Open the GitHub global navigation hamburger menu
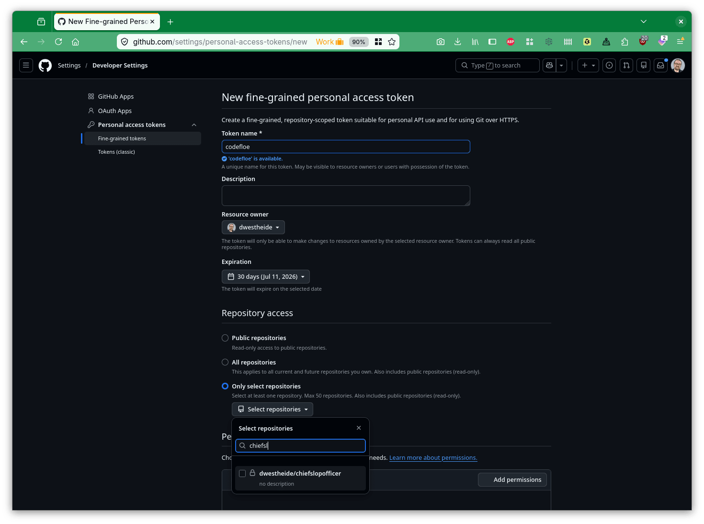Image resolution: width=704 pixels, height=524 pixels. 26,65
